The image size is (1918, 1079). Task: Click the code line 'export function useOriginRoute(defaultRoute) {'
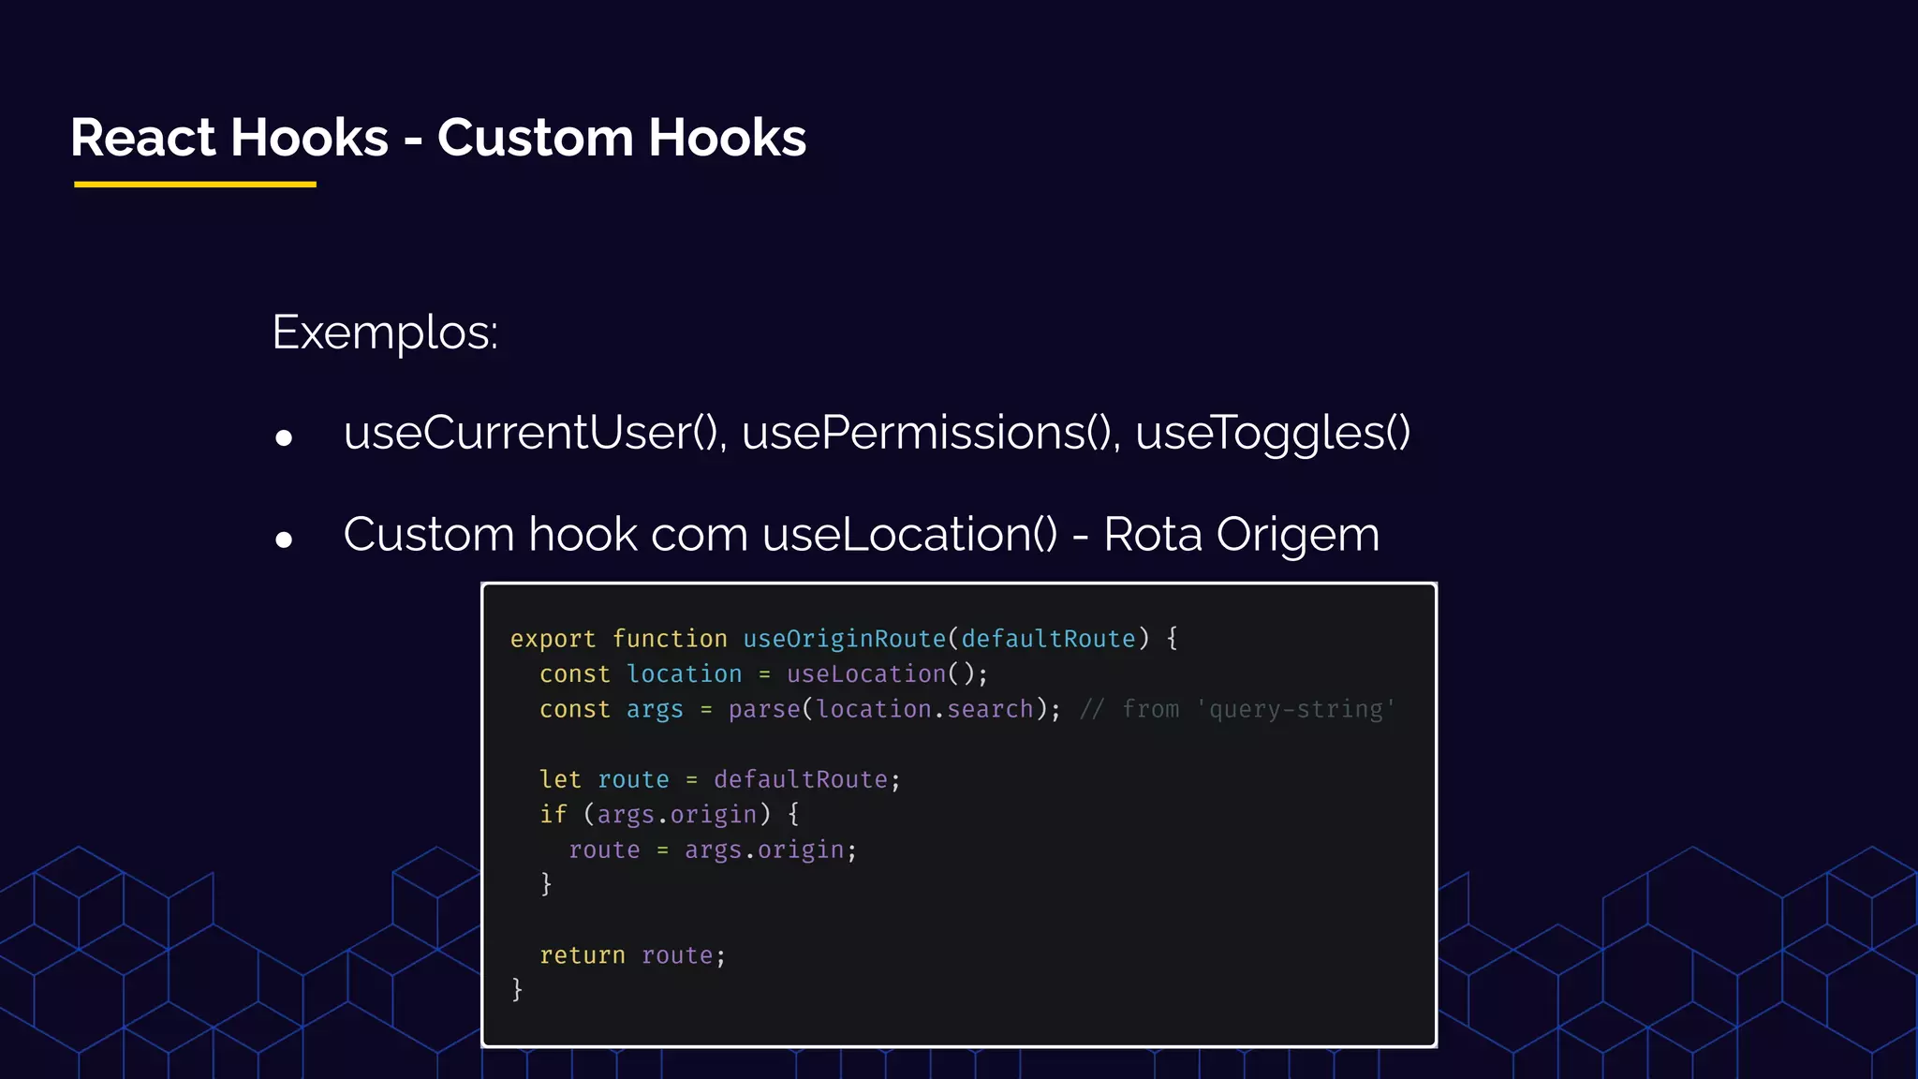844,639
